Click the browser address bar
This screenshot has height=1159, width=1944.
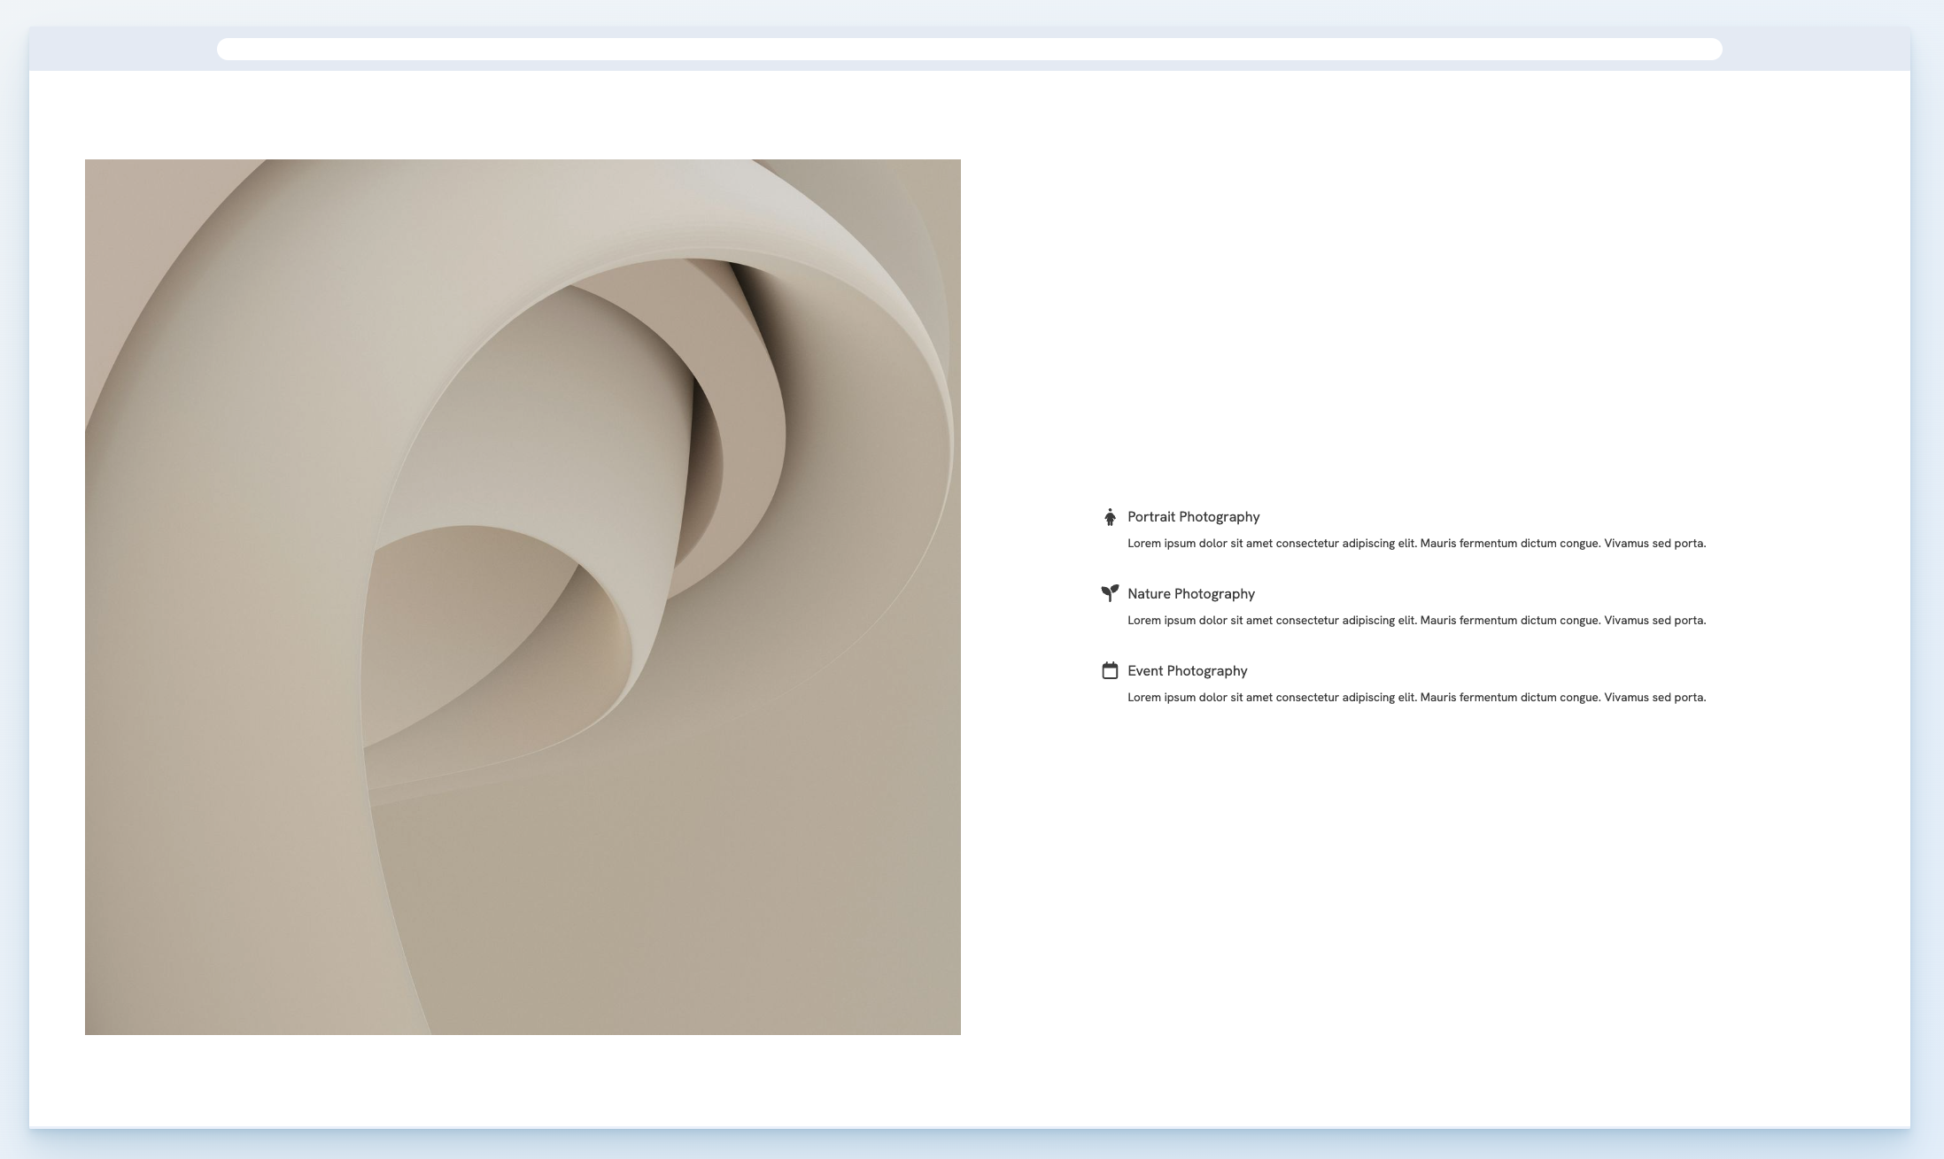point(969,49)
